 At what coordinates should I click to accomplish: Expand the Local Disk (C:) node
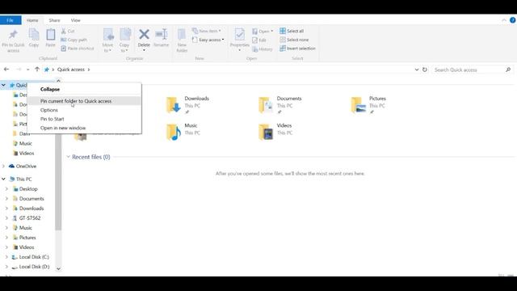(x=6, y=257)
